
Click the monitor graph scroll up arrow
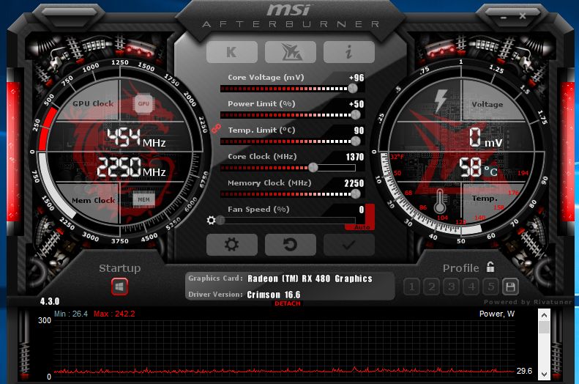pos(544,315)
